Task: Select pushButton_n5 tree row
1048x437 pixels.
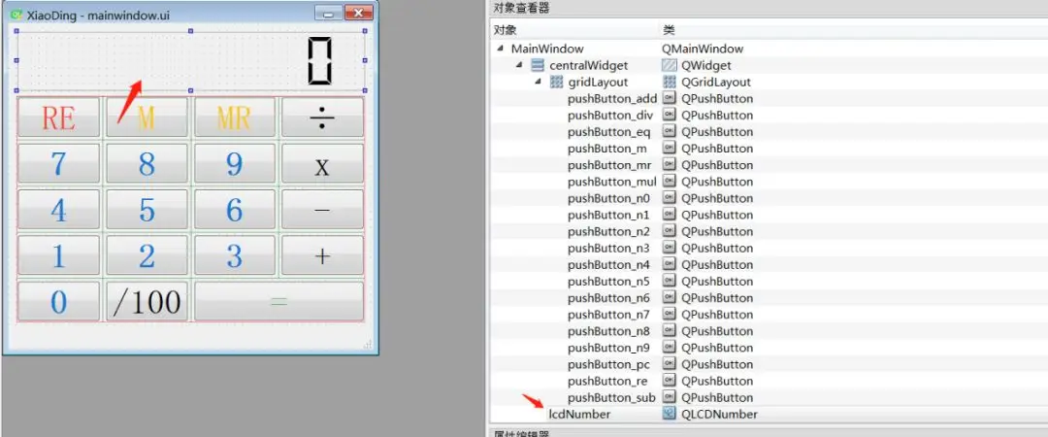Action: coord(608,282)
